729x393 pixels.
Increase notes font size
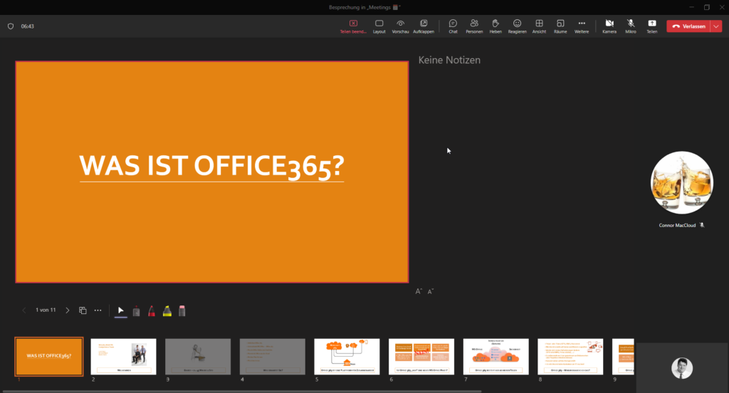coord(419,292)
